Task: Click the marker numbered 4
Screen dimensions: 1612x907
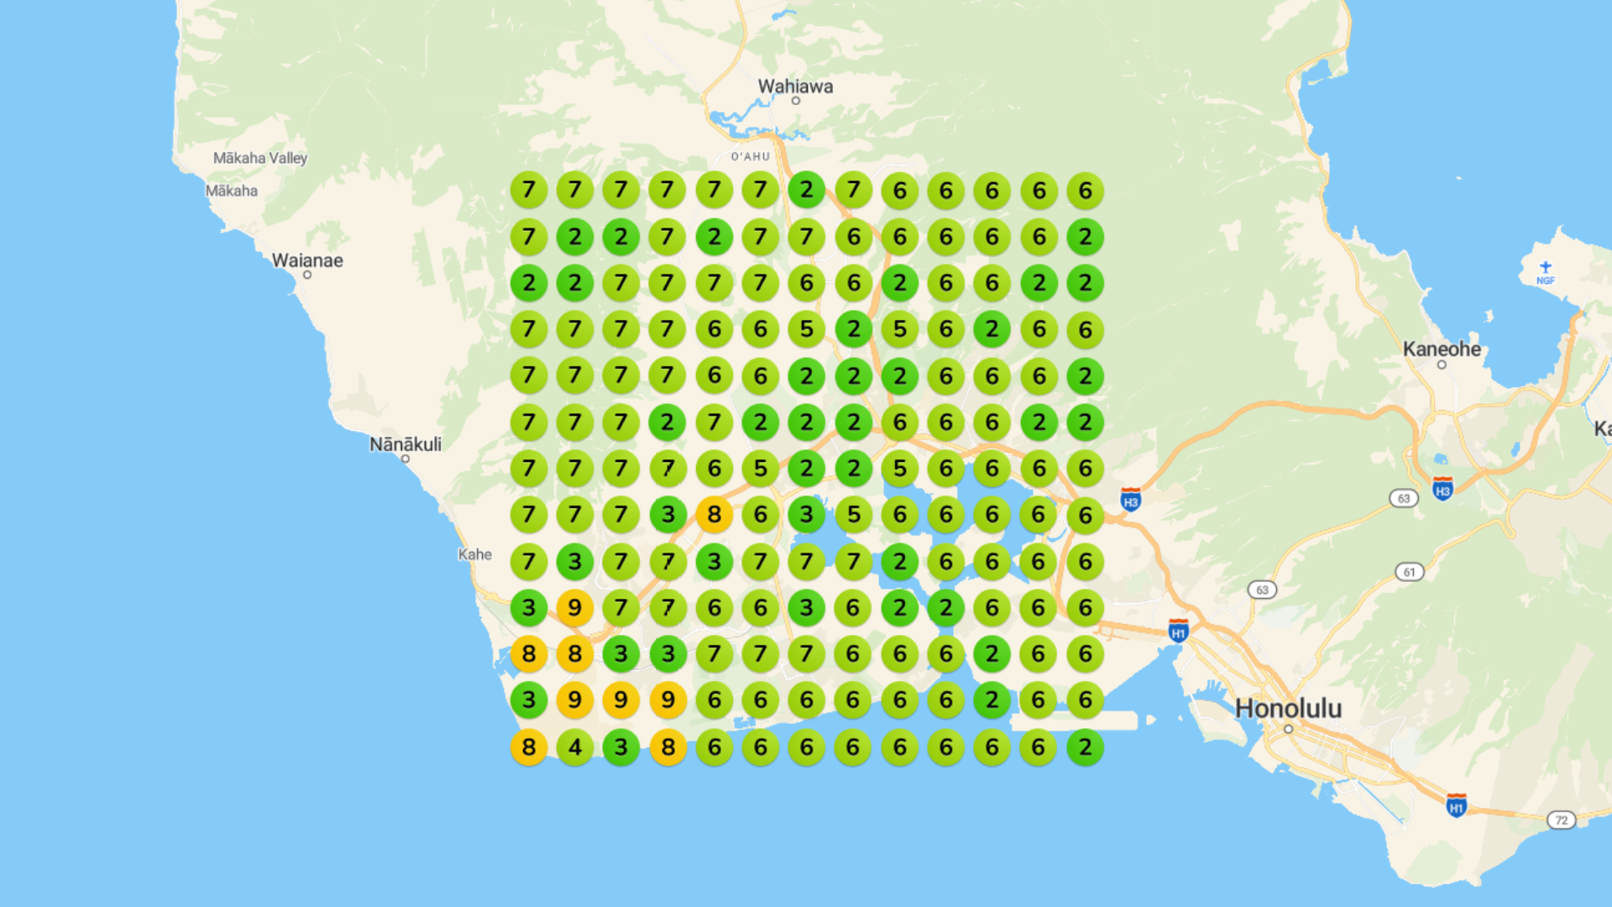Action: coord(575,747)
